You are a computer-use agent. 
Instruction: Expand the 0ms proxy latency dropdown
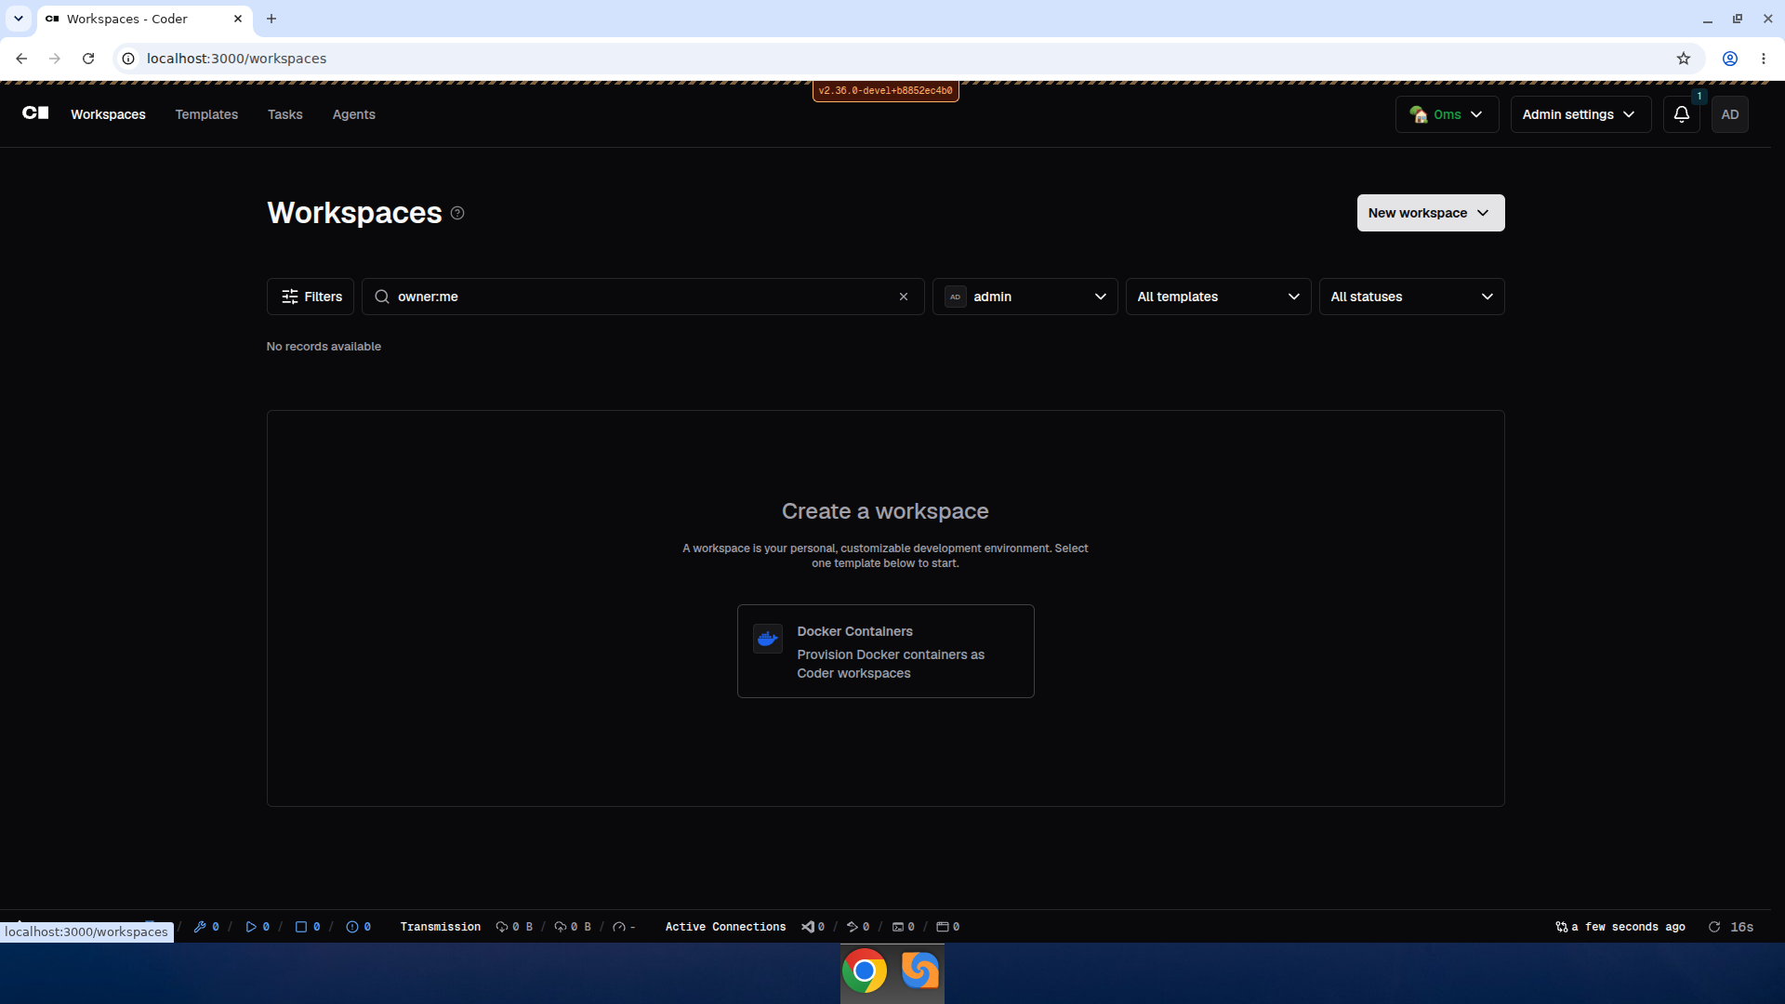(x=1447, y=114)
